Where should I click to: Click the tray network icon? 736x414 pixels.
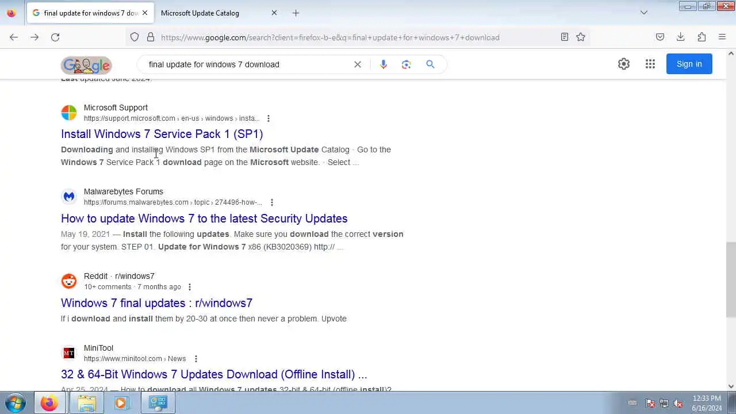[664, 403]
